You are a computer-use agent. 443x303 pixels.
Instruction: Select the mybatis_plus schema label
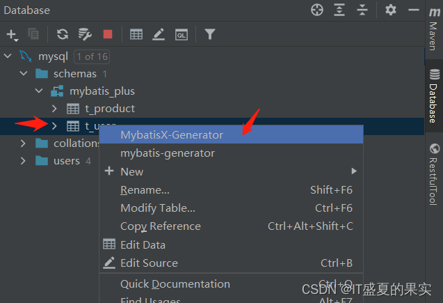coord(102,91)
